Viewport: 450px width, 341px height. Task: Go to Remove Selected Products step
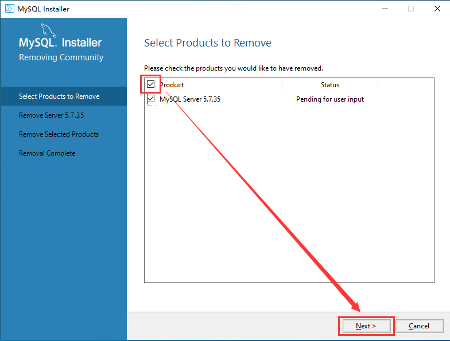[59, 134]
